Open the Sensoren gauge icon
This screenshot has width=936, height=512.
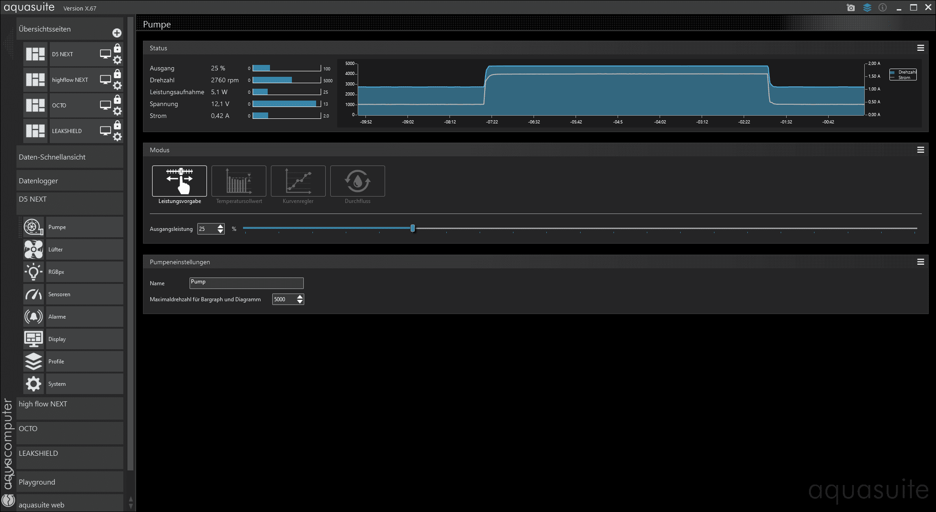(x=33, y=294)
